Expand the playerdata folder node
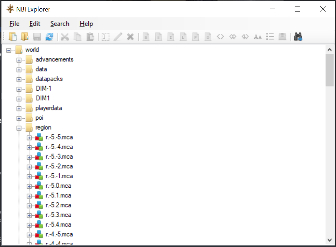 pyautogui.click(x=19, y=109)
